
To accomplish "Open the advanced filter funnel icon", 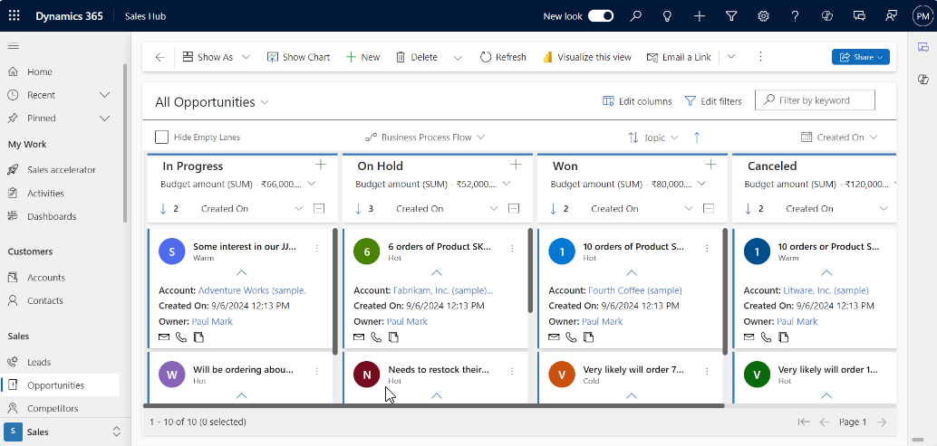I will click(731, 16).
